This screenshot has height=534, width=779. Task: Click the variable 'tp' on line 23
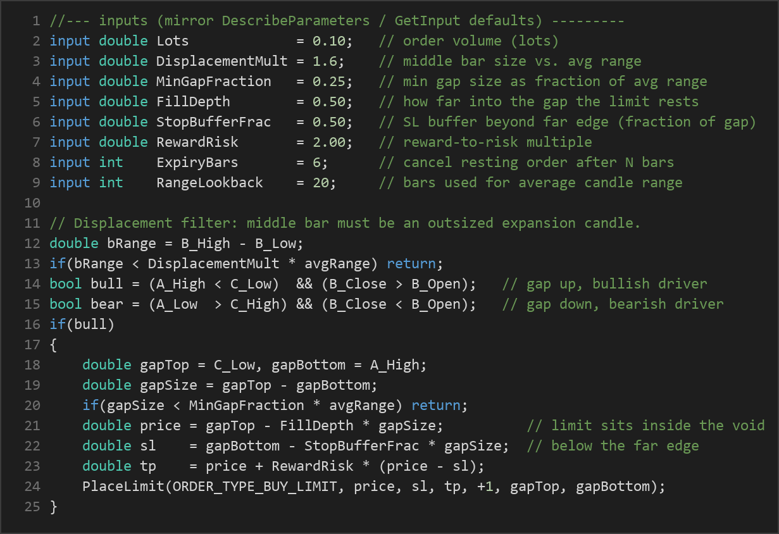pyautogui.click(x=148, y=466)
